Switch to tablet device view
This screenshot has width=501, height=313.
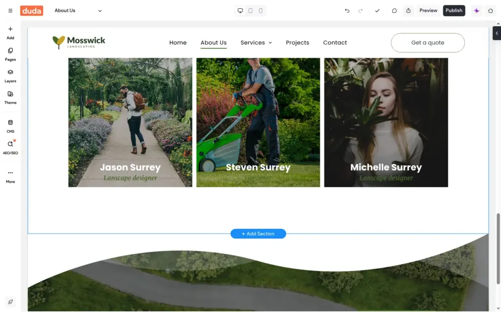(x=250, y=11)
